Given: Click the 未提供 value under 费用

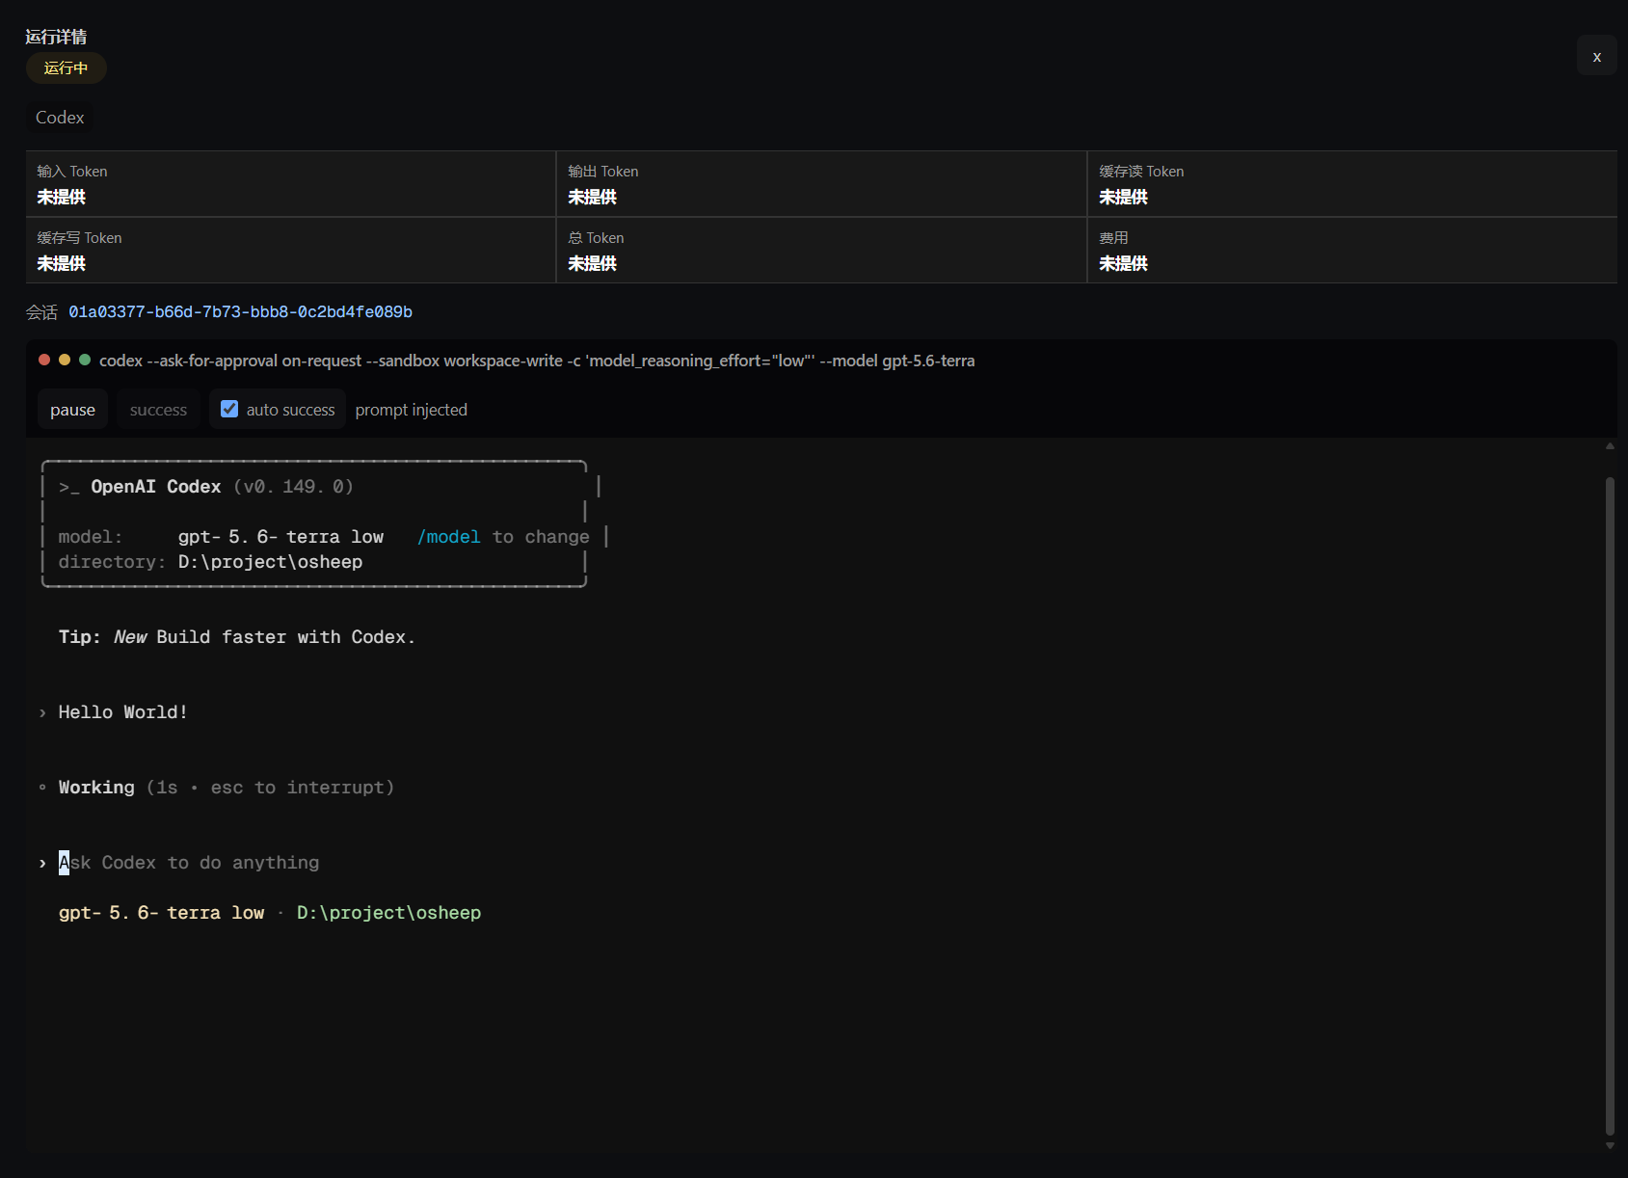Looking at the screenshot, I should point(1123,263).
